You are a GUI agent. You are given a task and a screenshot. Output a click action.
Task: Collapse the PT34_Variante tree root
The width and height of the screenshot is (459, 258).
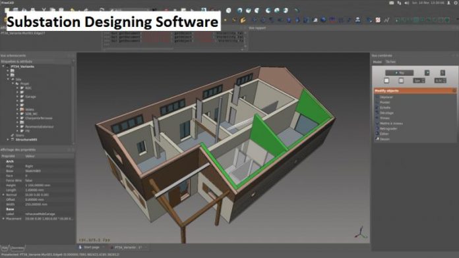click(x=3, y=66)
